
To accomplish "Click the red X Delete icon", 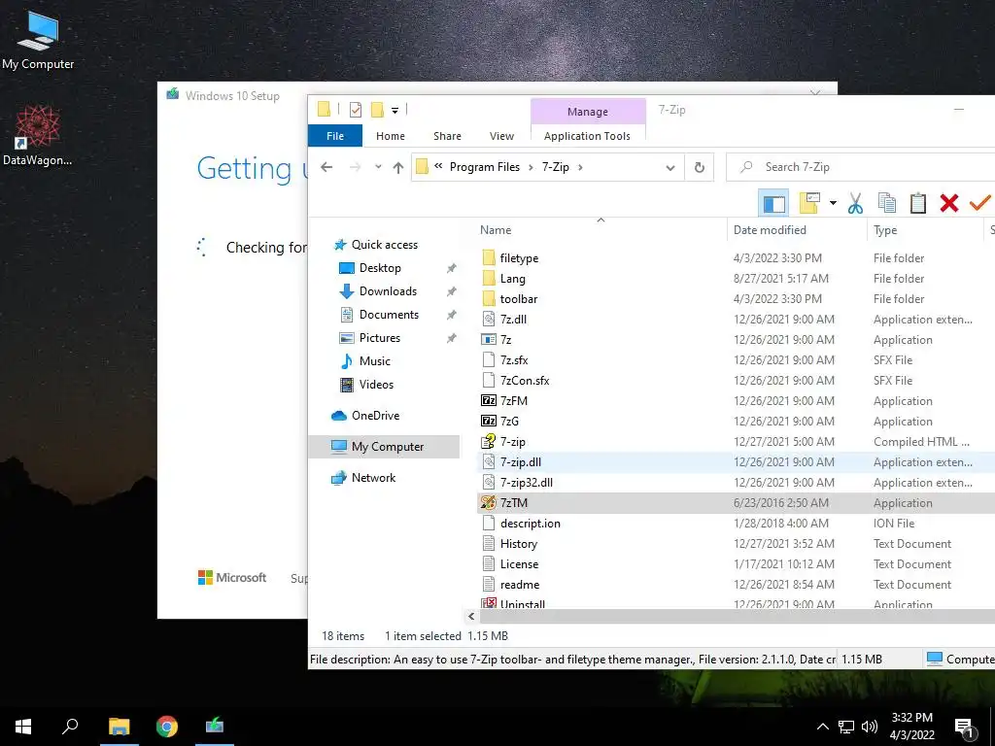I will tap(949, 204).
